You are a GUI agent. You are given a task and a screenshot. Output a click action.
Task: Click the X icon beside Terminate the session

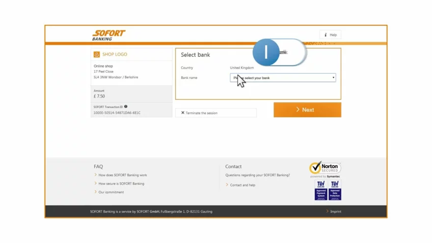click(183, 113)
